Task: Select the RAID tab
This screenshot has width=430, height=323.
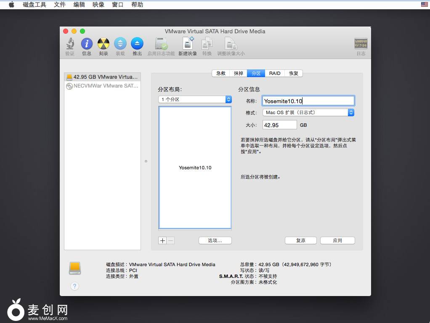Action: click(x=275, y=73)
